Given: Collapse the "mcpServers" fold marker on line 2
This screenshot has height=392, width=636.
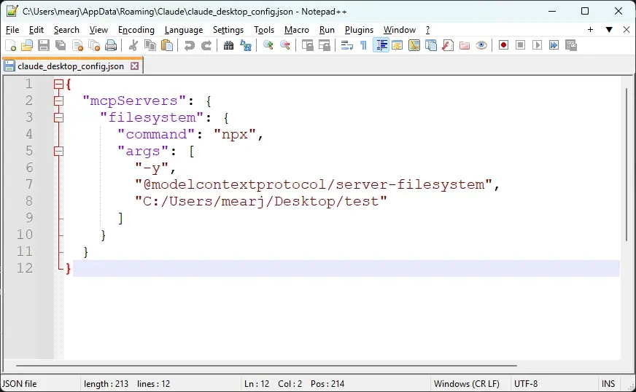Looking at the screenshot, I should tap(59, 101).
